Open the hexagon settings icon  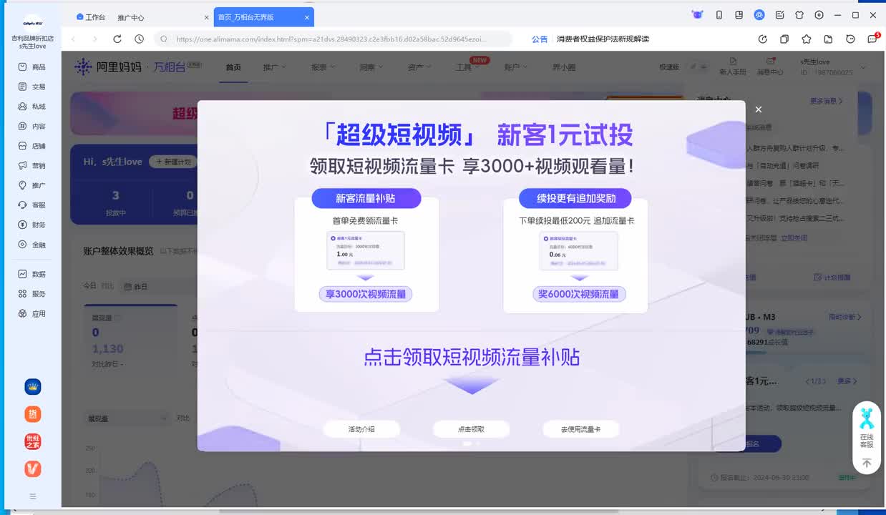coord(819,15)
